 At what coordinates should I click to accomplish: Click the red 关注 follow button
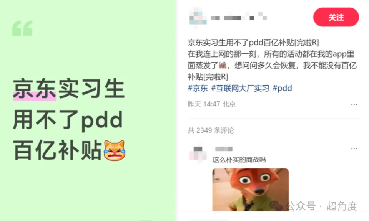coord(336,17)
